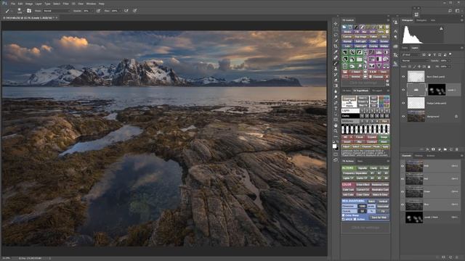Toggle visibility of the Blue channel
Image resolution: width=465 pixels, height=261 pixels.
(x=403, y=204)
